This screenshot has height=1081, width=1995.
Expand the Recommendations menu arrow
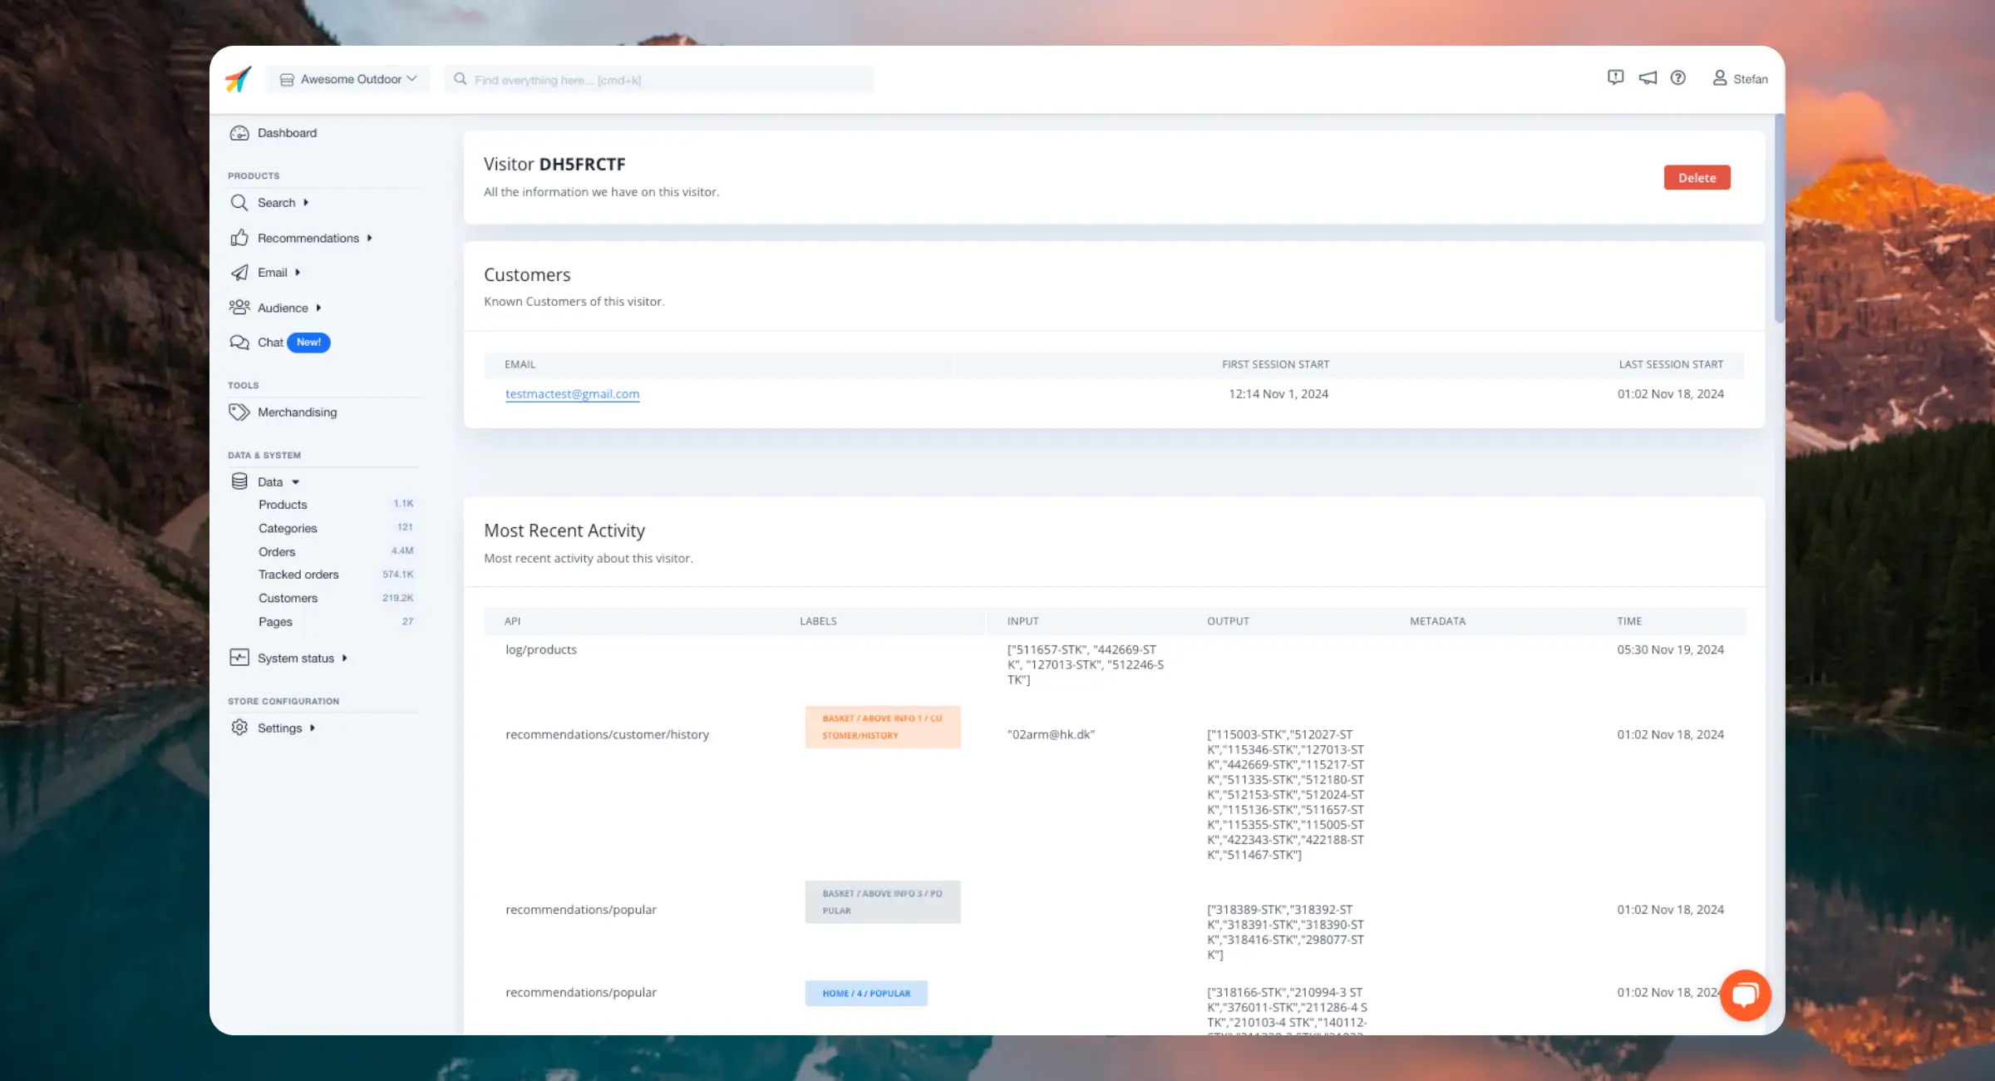(x=368, y=239)
